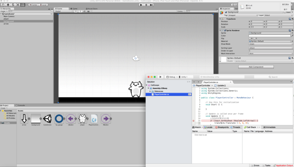The image size is (294, 167).
Task: Select All Materials in Favorites
Action: point(11,113)
